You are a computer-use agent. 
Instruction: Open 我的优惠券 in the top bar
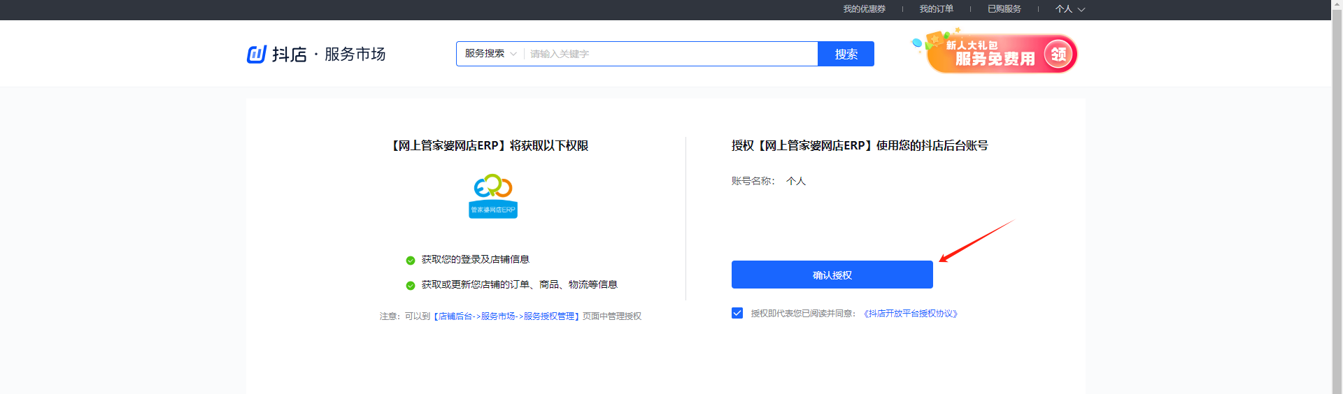pyautogui.click(x=864, y=9)
